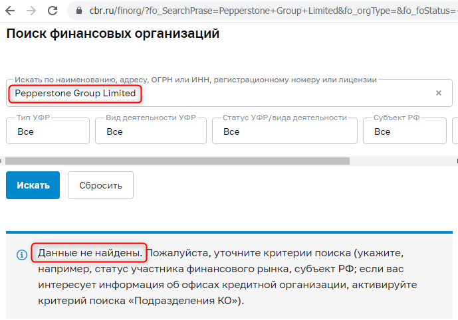Click the horizontal scrollbar thumb
This screenshot has width=458, height=320.
(x=177, y=161)
